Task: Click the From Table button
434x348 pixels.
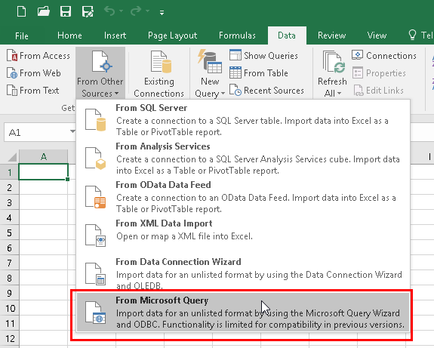Action: [259, 73]
